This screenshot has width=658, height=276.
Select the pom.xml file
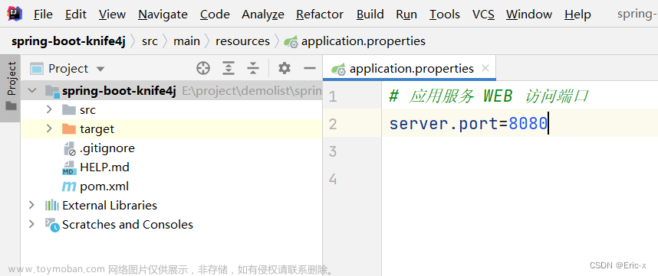(172, 187)
